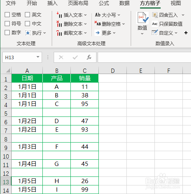Click the large 数值 document icon

[143, 18]
